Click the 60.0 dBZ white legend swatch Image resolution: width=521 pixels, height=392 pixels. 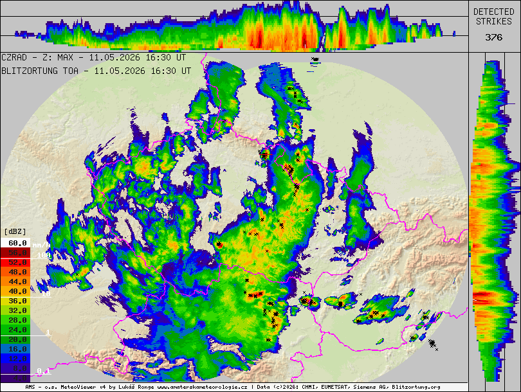coord(15,243)
